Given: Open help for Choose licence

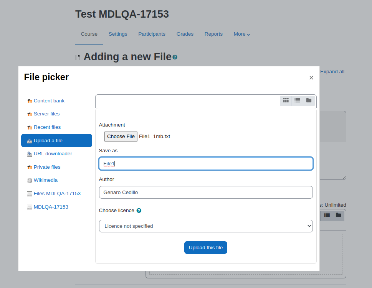Looking at the screenshot, I should 139,211.
